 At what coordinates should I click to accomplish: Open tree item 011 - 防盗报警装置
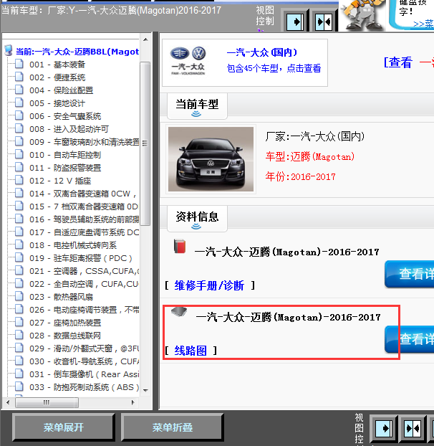click(65, 168)
